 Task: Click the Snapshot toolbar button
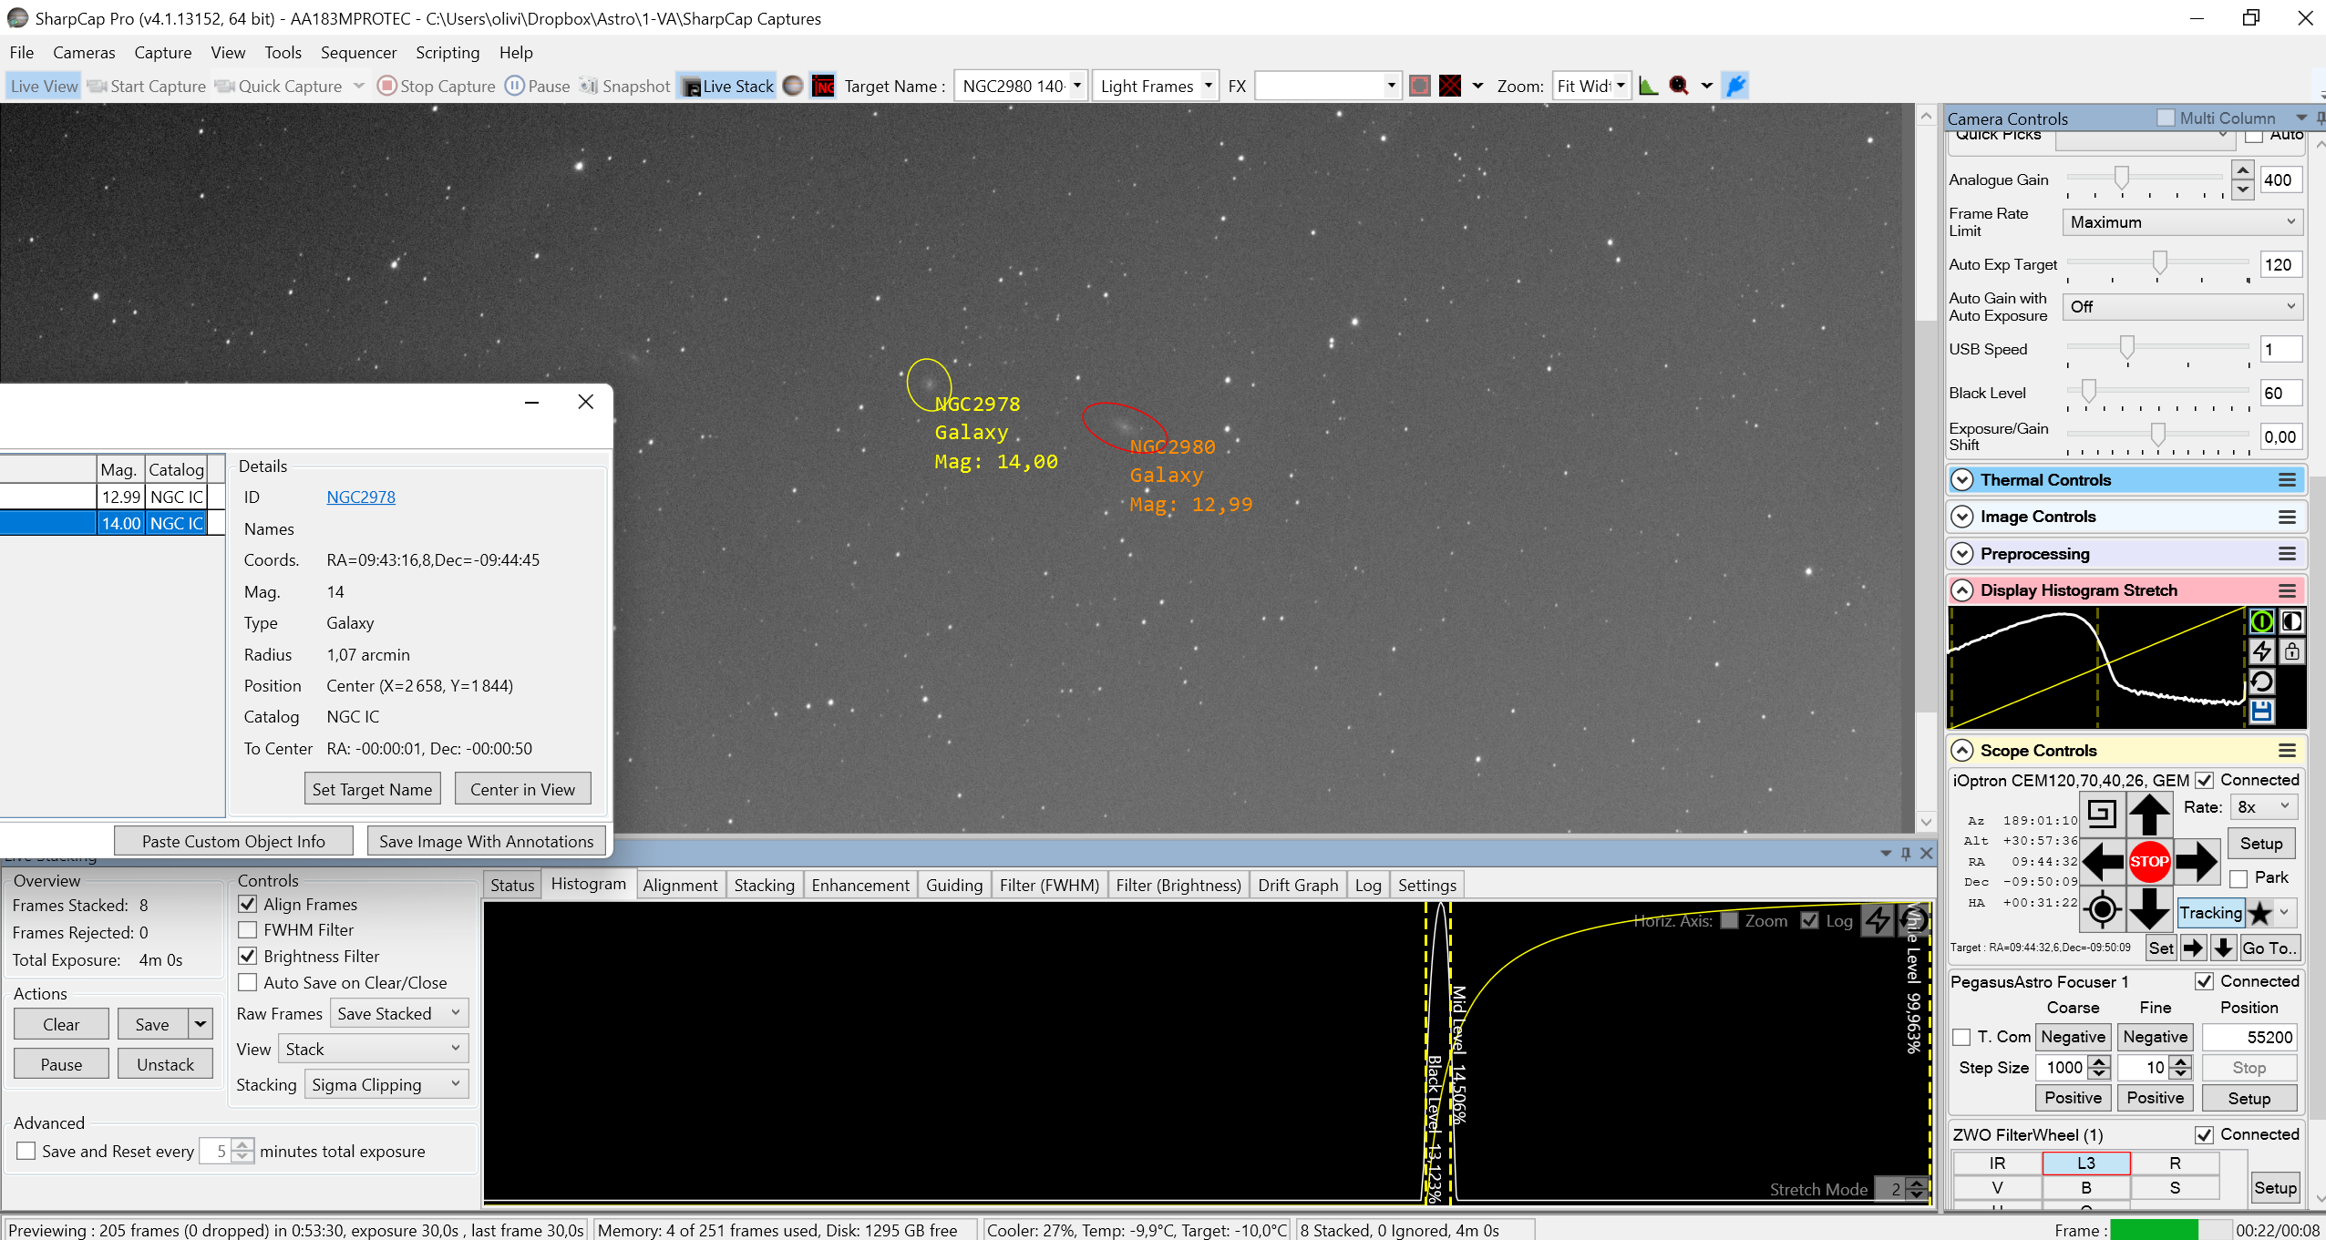[625, 86]
